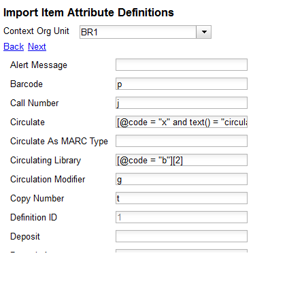Focus the Circulate As MARC Type field
This screenshot has width=304, height=294.
click(x=182, y=141)
